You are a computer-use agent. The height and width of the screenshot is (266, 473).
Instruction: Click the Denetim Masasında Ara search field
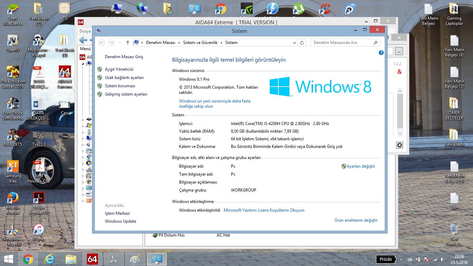coord(345,43)
